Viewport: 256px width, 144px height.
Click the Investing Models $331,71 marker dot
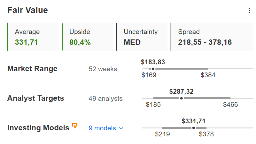click(193, 128)
